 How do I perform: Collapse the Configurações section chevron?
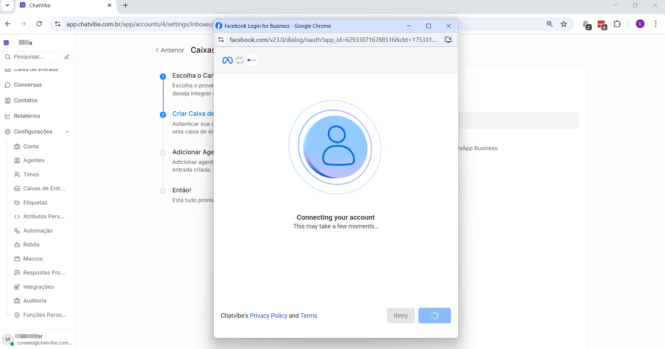68,132
